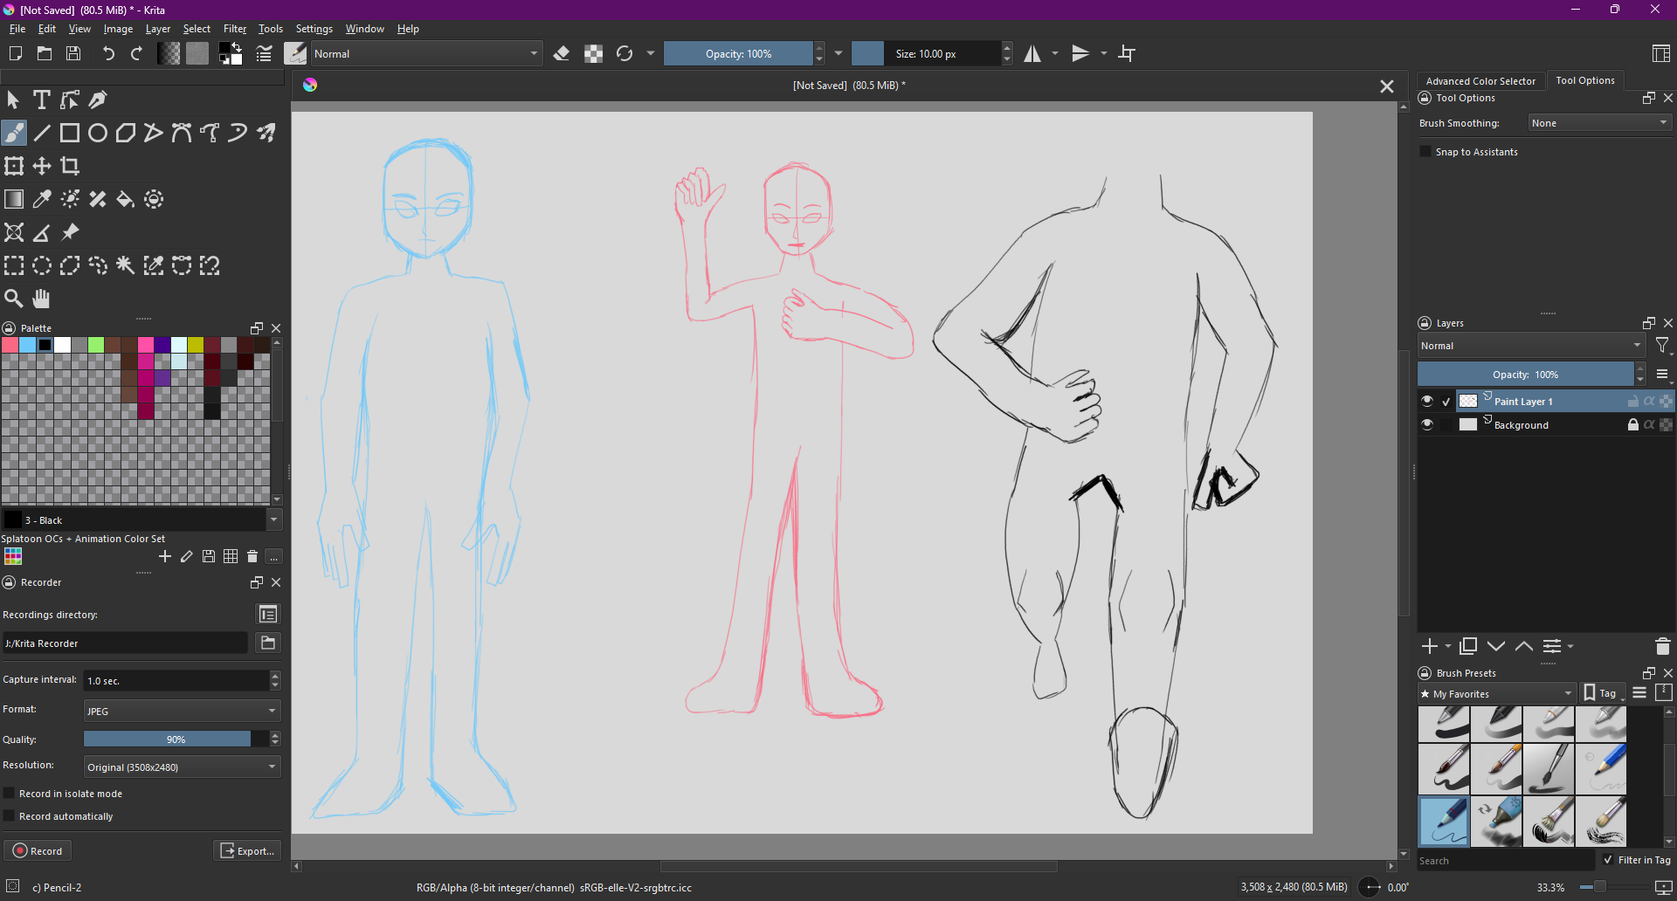Open the Layer menu
1677x901 pixels.
158,29
